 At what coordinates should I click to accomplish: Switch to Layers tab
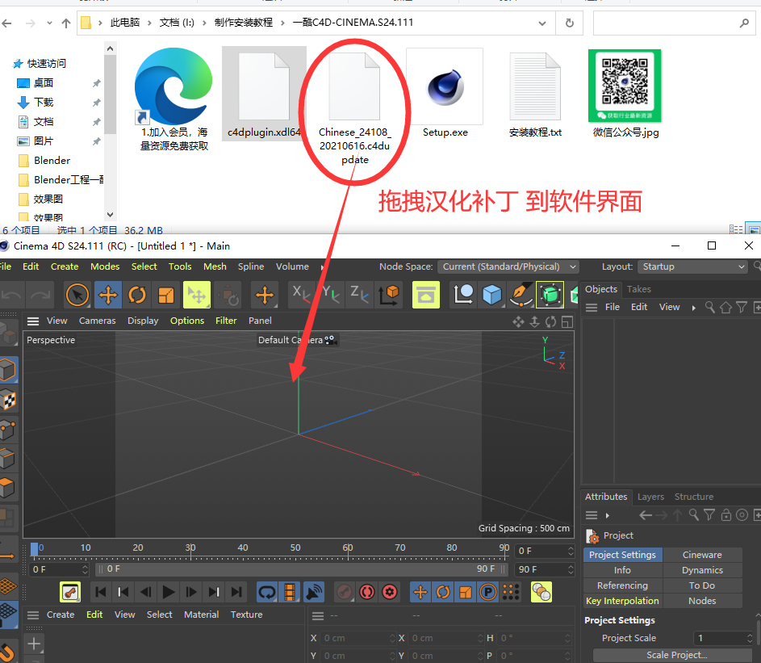click(650, 497)
